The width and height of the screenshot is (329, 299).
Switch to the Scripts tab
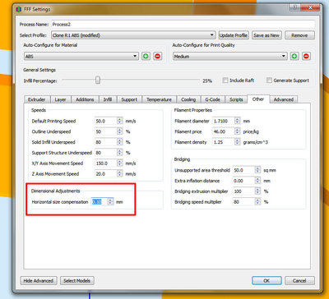pyautogui.click(x=236, y=99)
